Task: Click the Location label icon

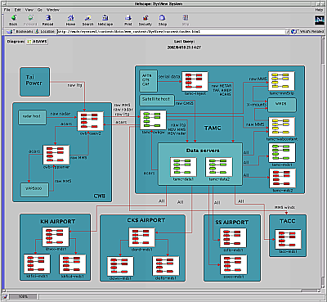Action: coord(37,32)
